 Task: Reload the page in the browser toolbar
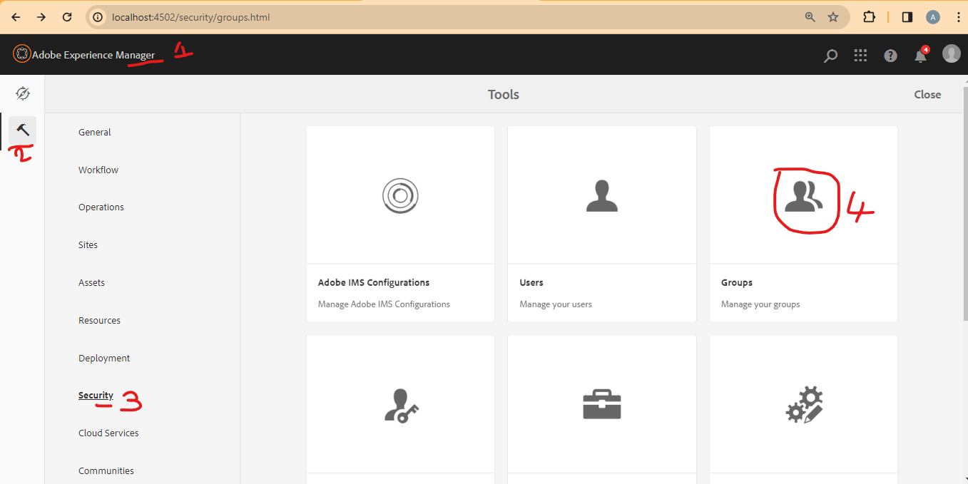67,16
